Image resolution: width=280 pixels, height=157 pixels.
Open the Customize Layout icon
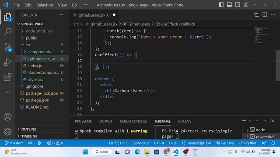pos(246,5)
